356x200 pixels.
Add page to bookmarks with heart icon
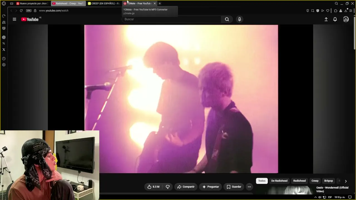pyautogui.click(x=328, y=11)
